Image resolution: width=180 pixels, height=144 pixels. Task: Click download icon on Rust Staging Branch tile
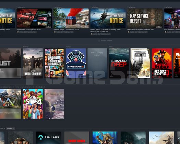(x=90, y=75)
